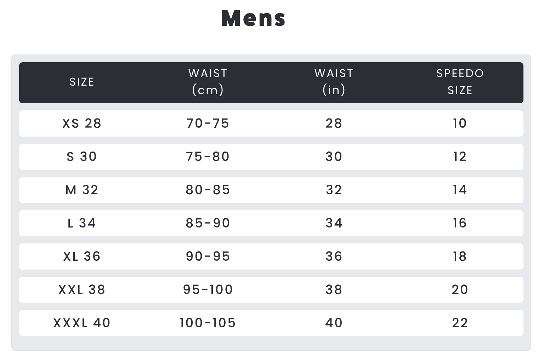The width and height of the screenshot is (544, 363).
Task: Select the M 32 size cell
Action: [x=82, y=190]
